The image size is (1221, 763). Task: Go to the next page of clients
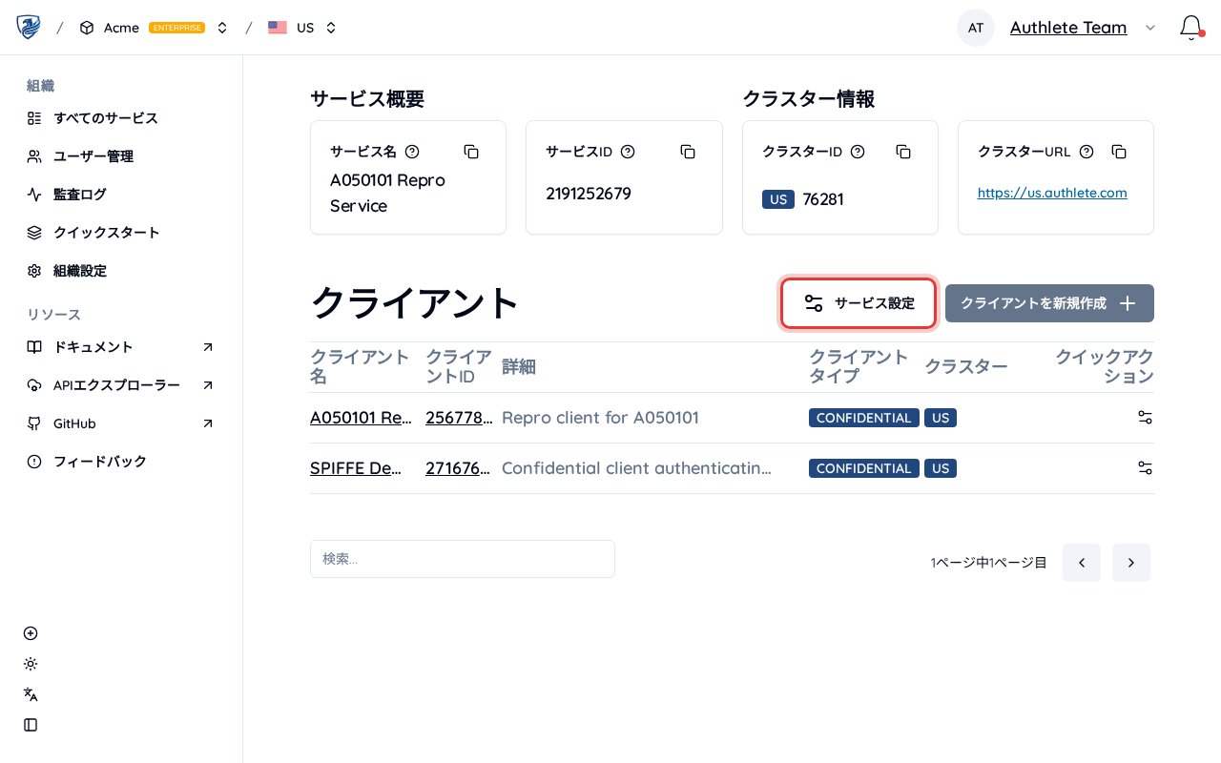pyautogui.click(x=1131, y=563)
